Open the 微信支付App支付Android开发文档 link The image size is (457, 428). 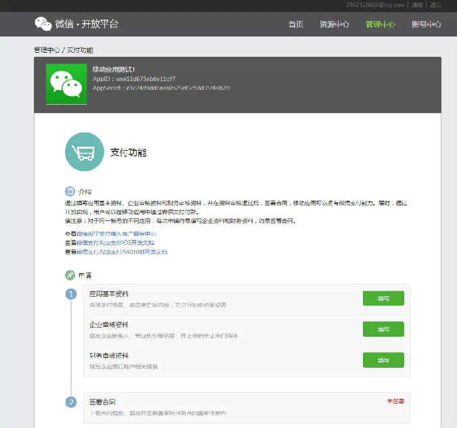tap(122, 252)
